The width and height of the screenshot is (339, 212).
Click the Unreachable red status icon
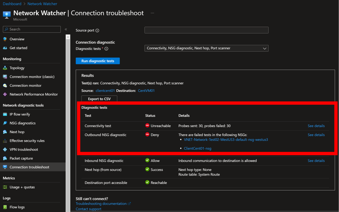(147, 126)
